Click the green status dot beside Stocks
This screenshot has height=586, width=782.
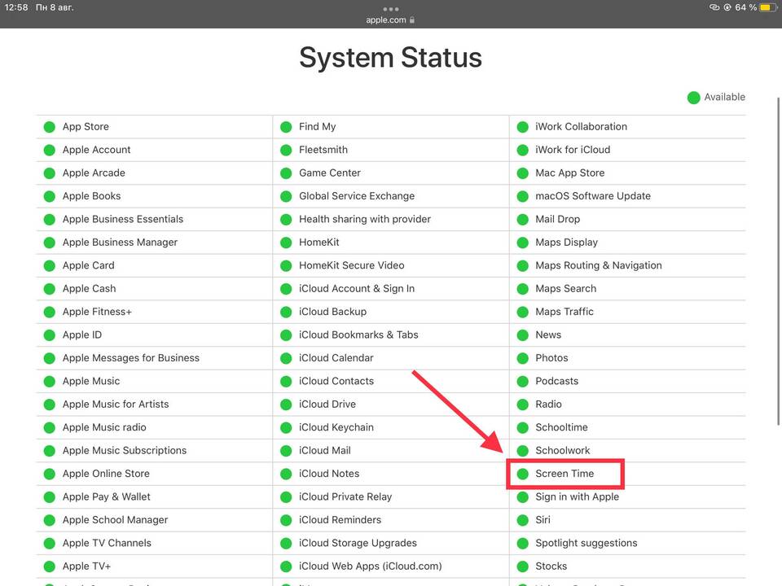coord(522,566)
